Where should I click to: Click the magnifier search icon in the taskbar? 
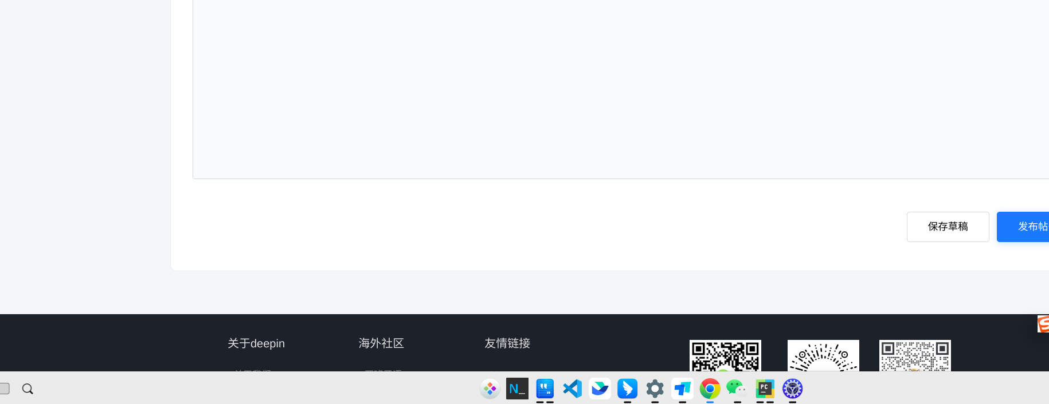click(28, 389)
